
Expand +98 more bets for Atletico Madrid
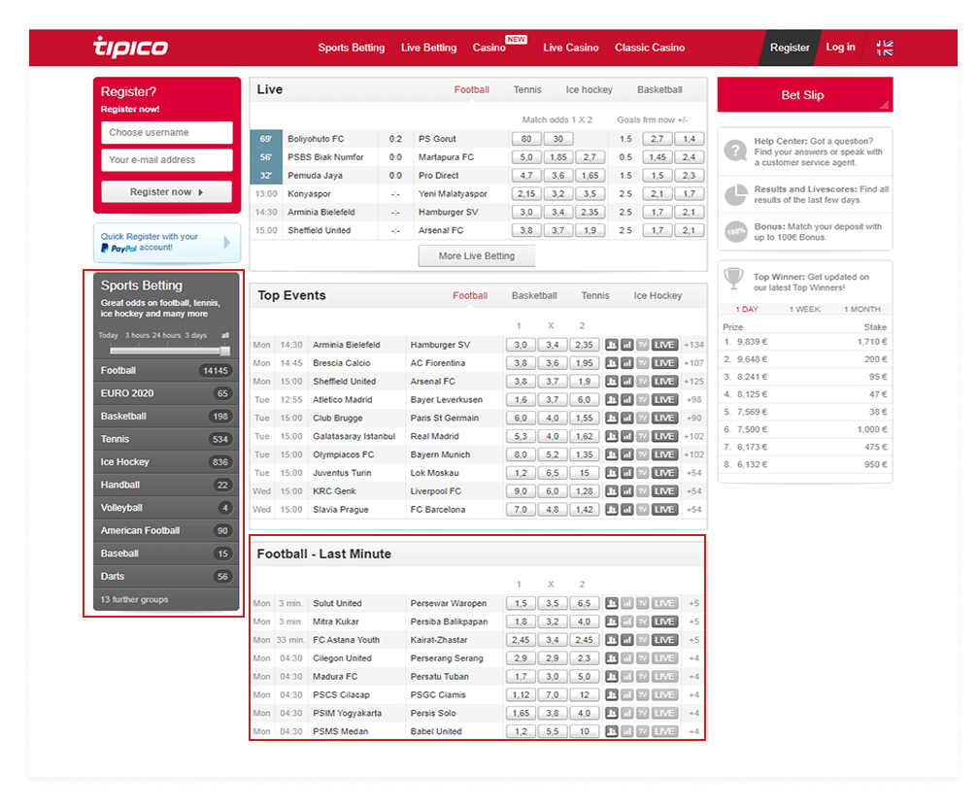point(693,400)
